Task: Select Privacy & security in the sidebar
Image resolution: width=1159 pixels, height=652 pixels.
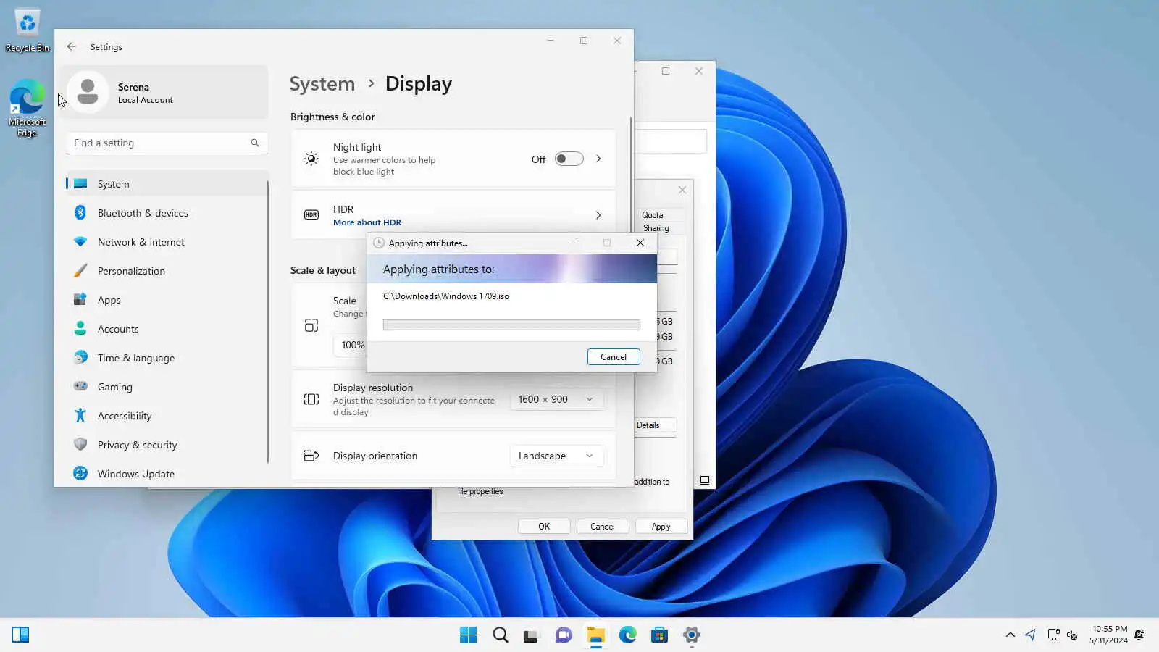Action: (167, 445)
